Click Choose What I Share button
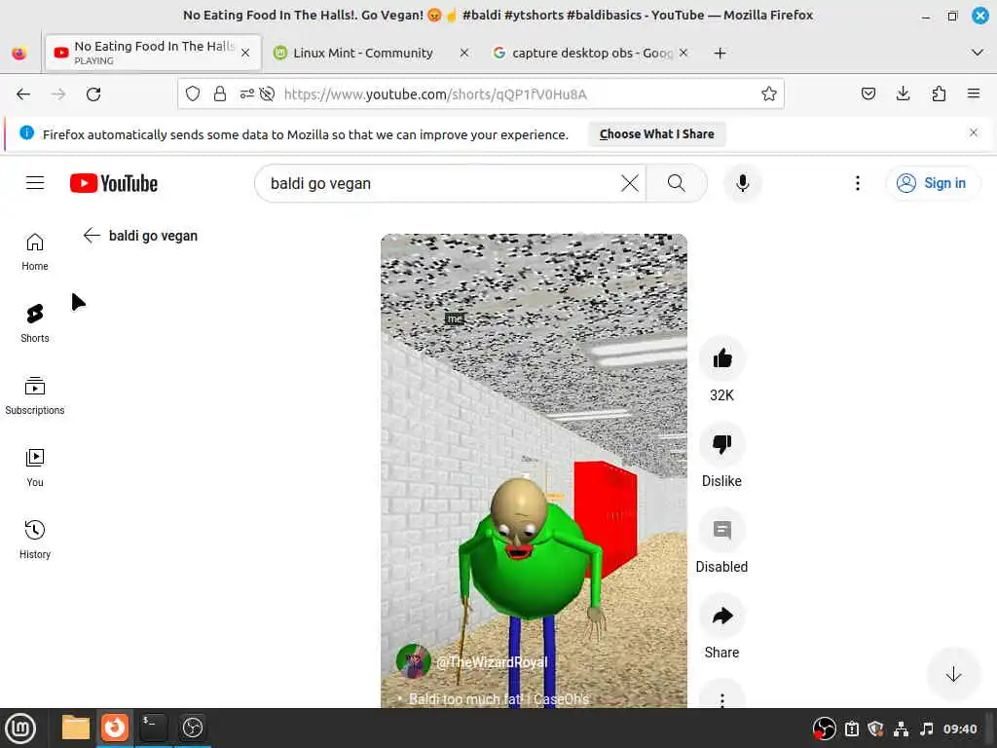The width and height of the screenshot is (997, 748). pyautogui.click(x=657, y=134)
